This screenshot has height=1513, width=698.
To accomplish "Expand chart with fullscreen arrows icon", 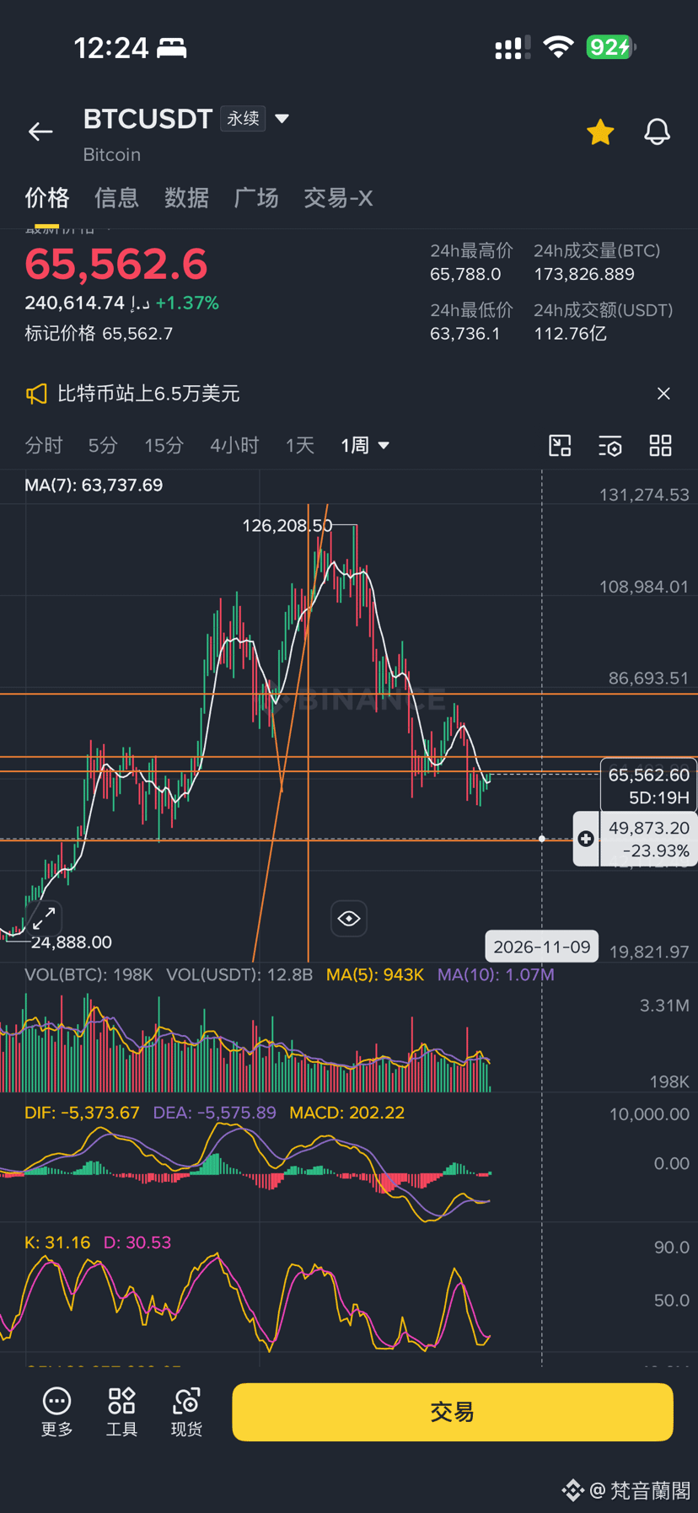I will pos(44,917).
